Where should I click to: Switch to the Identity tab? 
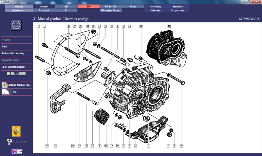pyautogui.click(x=19, y=6)
